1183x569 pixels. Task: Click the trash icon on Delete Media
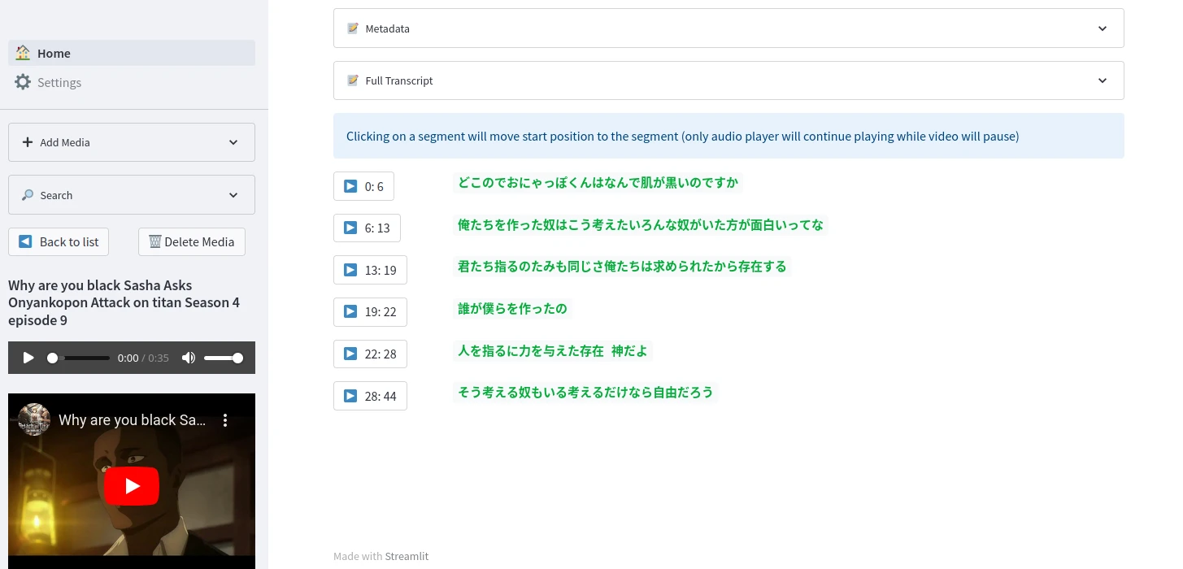154,241
